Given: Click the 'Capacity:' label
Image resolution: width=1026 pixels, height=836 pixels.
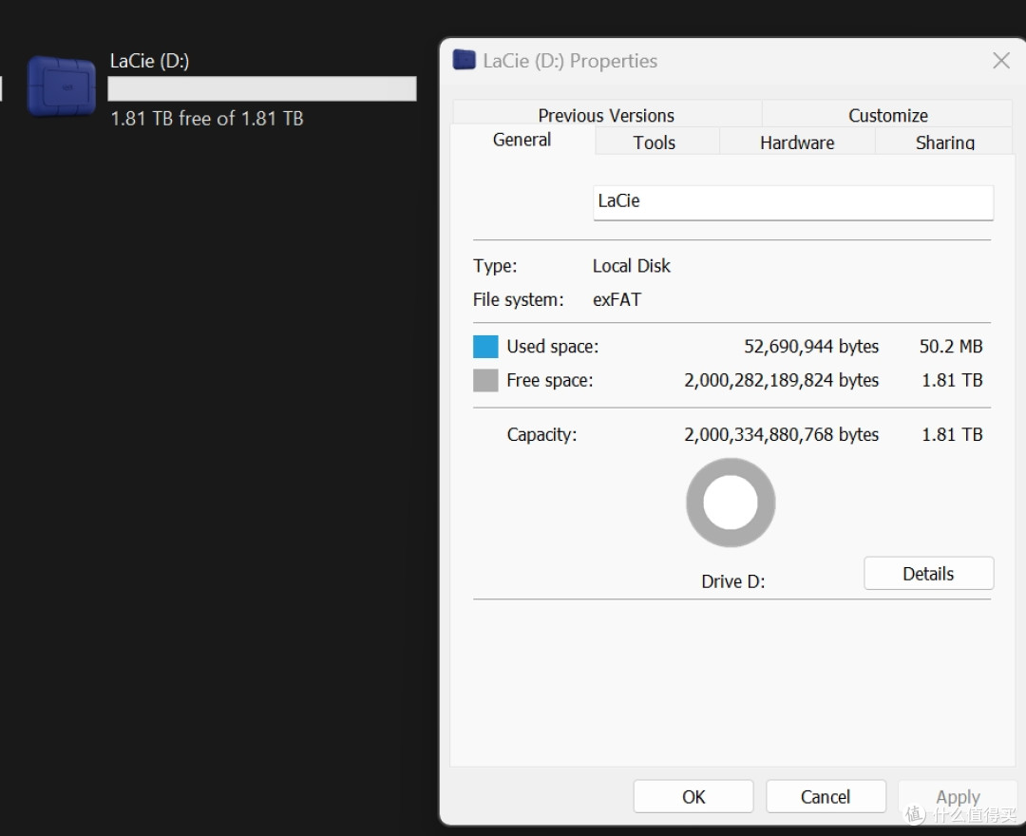Looking at the screenshot, I should pyautogui.click(x=541, y=434).
